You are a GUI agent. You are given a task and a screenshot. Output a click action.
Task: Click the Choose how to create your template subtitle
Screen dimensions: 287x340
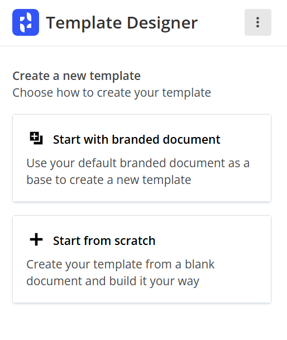(x=112, y=93)
